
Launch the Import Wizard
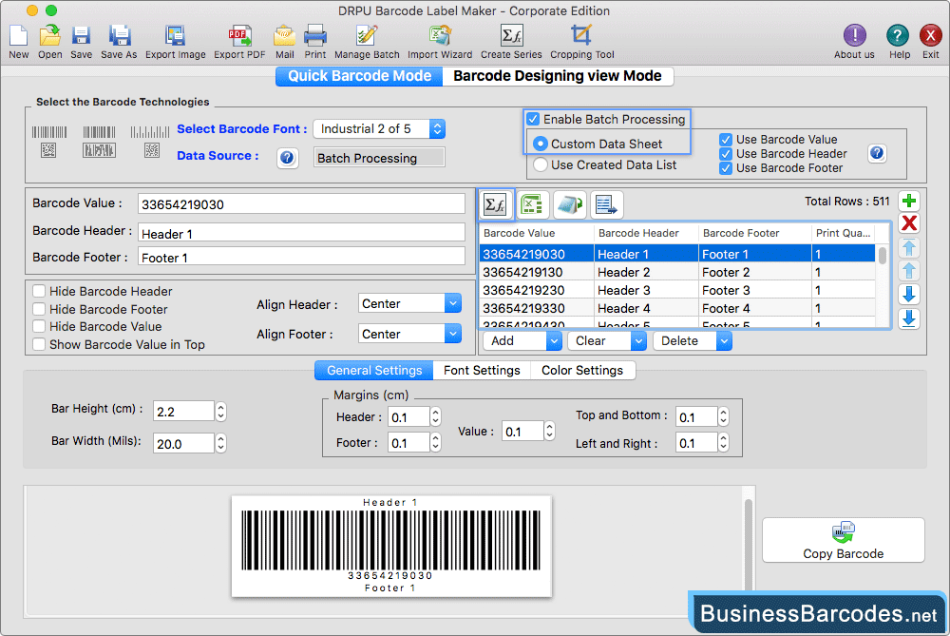pyautogui.click(x=440, y=36)
